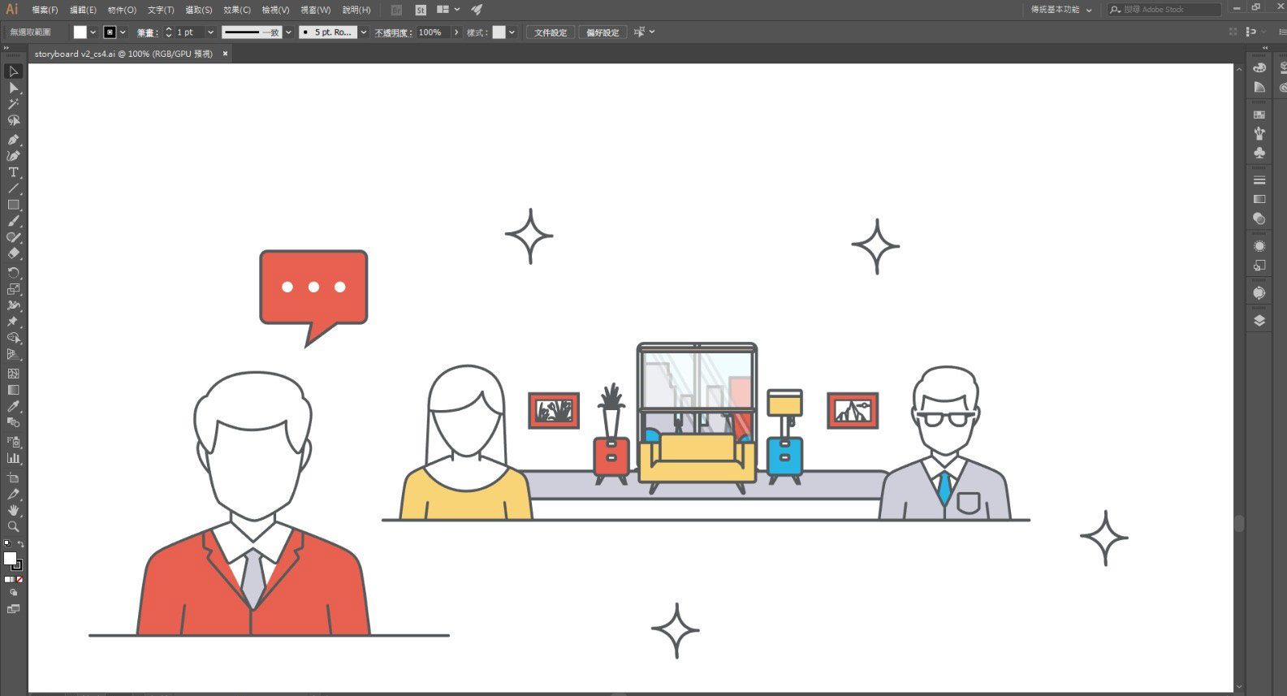Image resolution: width=1287 pixels, height=696 pixels.
Task: Swap fill and stroke colors
Action: pyautogui.click(x=20, y=544)
